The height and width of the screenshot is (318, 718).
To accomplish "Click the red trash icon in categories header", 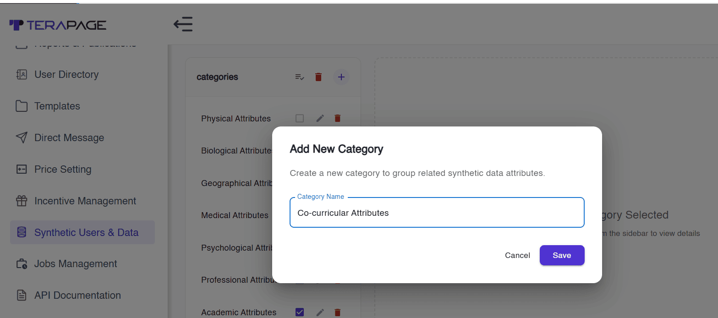I will click(318, 77).
